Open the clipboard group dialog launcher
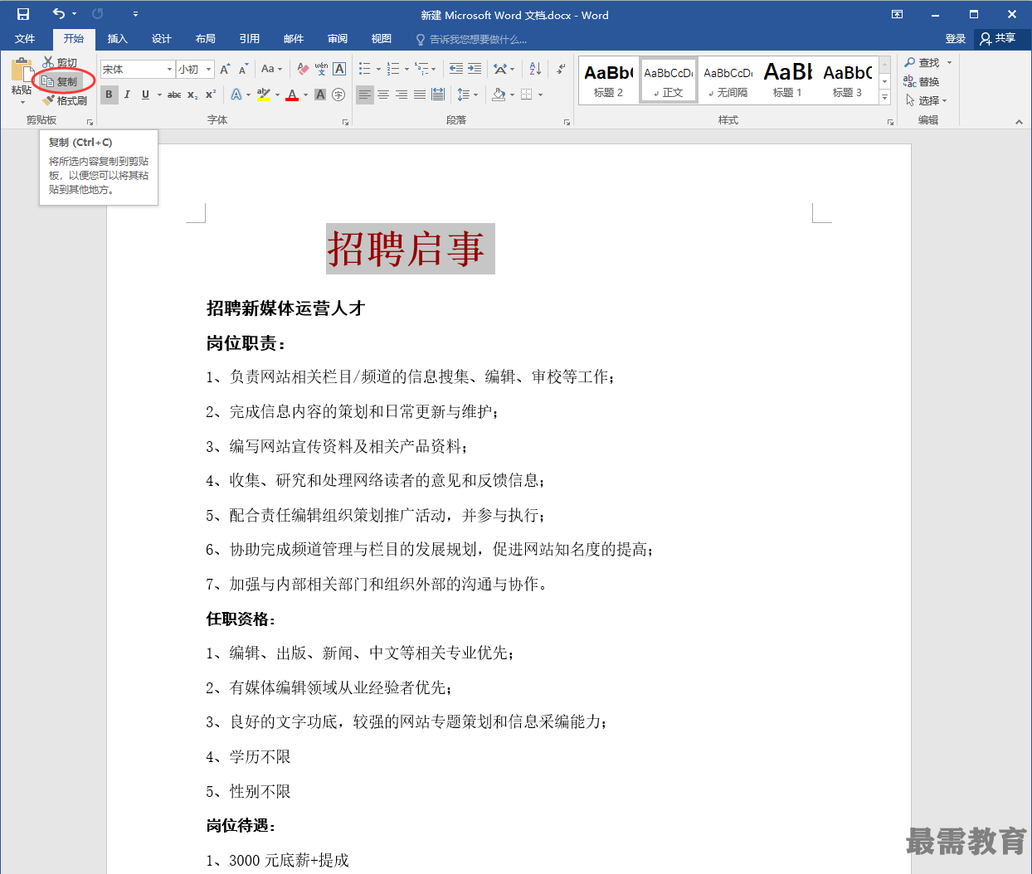The image size is (1032, 874). (90, 122)
